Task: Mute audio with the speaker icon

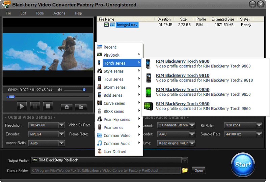Action: point(60,90)
